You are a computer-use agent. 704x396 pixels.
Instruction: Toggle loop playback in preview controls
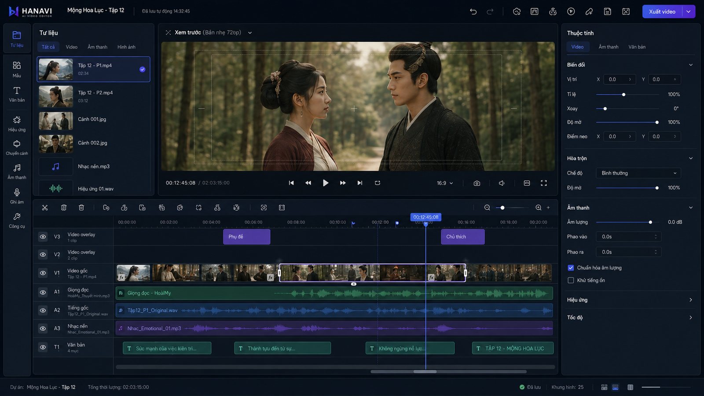(x=378, y=183)
